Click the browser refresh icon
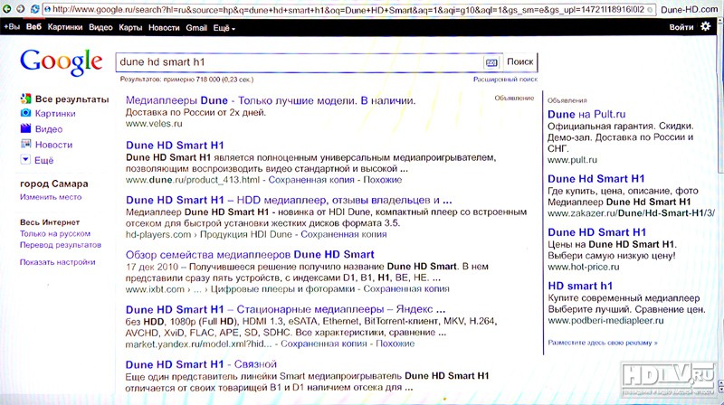Screen dimensions: 724x405 (34, 9)
